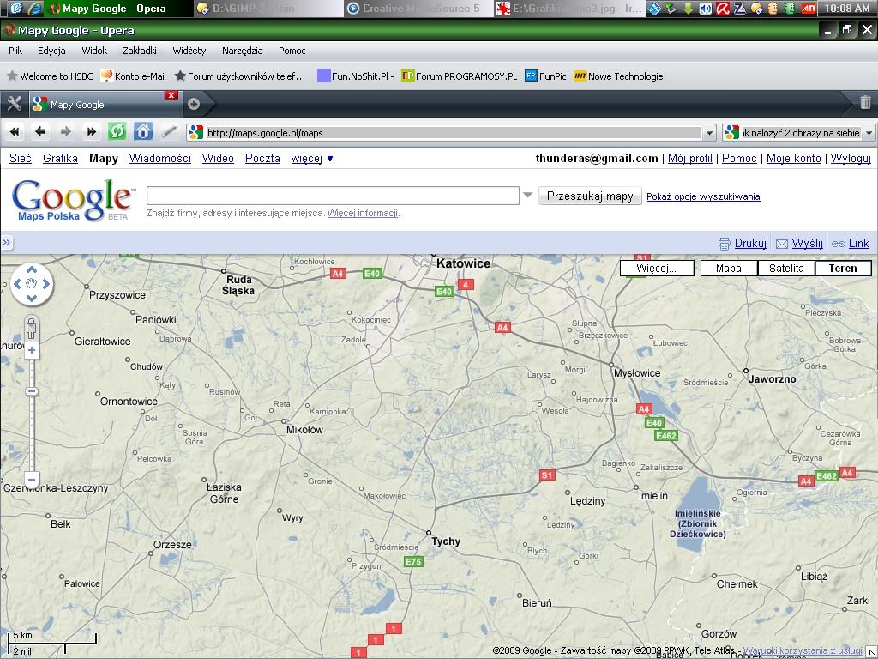This screenshot has height=659, width=878.
Task: Switch to Satelita view
Action: [x=786, y=269]
